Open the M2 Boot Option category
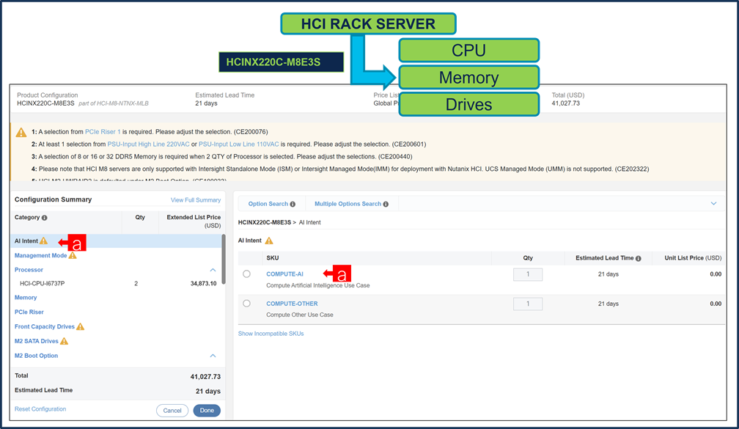Image resolution: width=739 pixels, height=429 pixels. tap(37, 356)
